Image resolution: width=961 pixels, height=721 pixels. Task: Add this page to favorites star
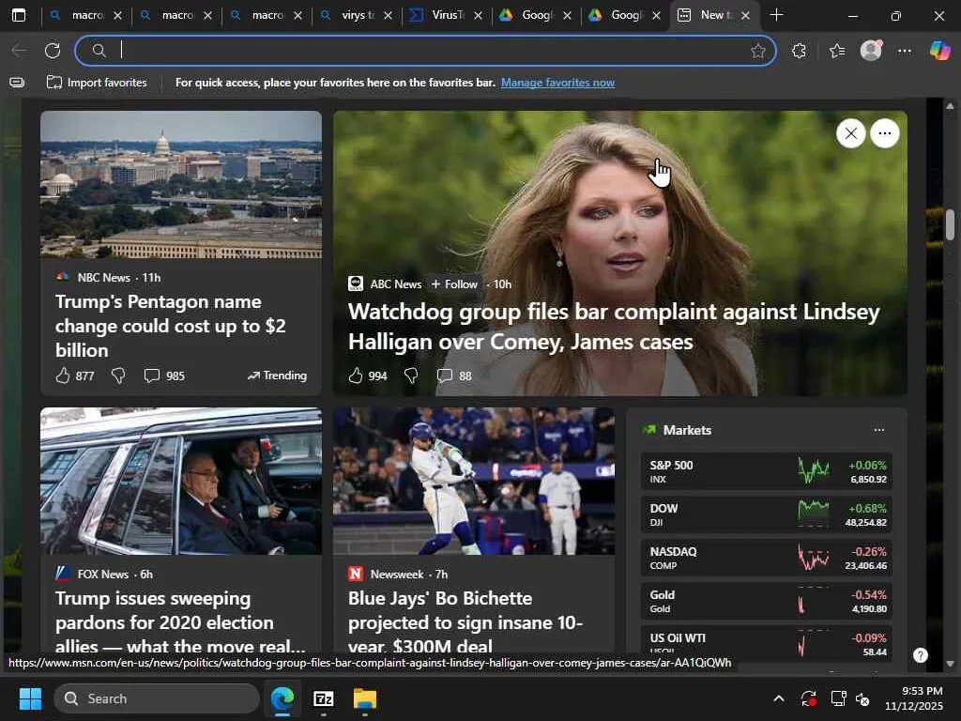[x=758, y=51]
